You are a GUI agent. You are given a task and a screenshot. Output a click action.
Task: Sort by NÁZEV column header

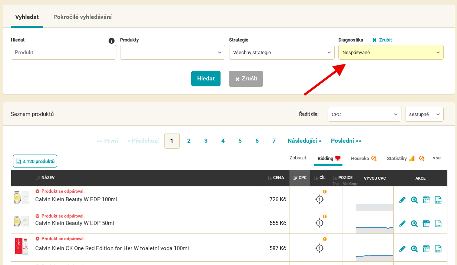click(x=46, y=178)
